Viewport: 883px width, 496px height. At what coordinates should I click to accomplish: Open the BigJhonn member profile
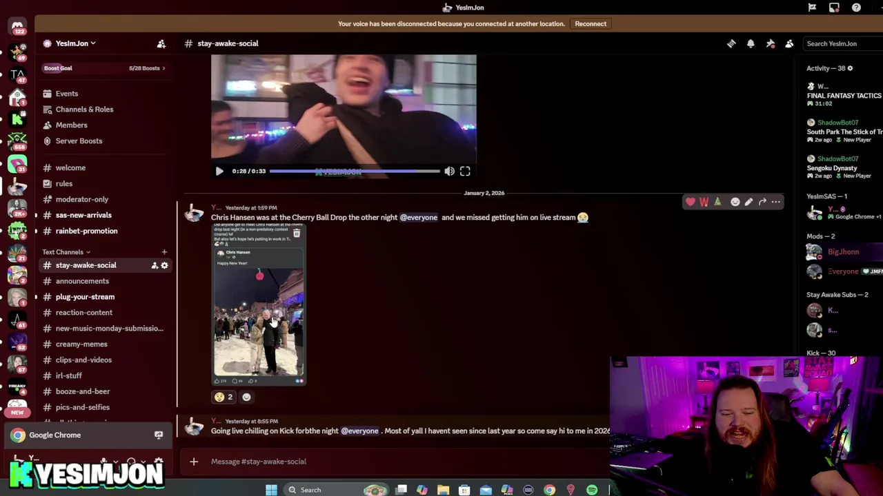coord(843,252)
